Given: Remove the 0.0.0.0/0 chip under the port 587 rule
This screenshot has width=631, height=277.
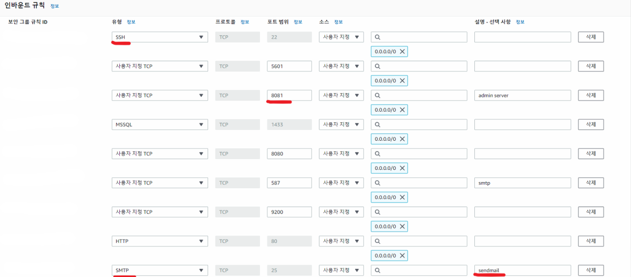Looking at the screenshot, I should [x=402, y=197].
